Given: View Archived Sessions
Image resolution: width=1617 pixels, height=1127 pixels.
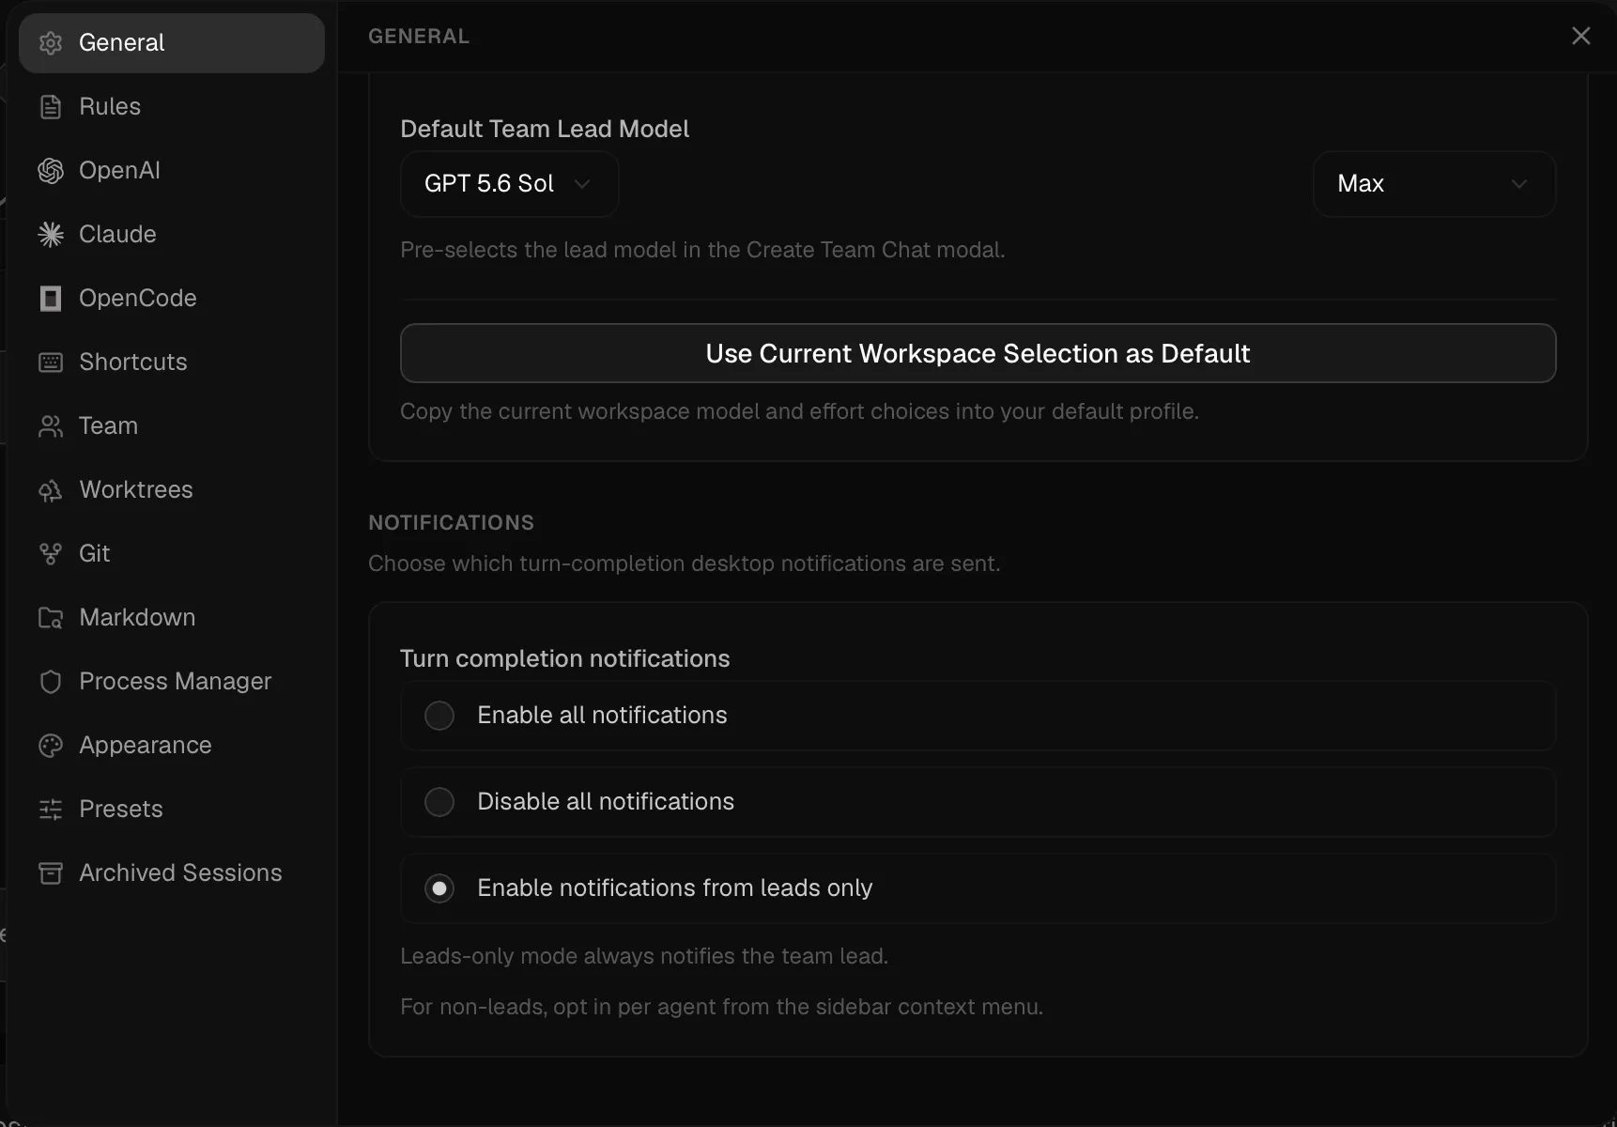Looking at the screenshot, I should [x=172, y=873].
